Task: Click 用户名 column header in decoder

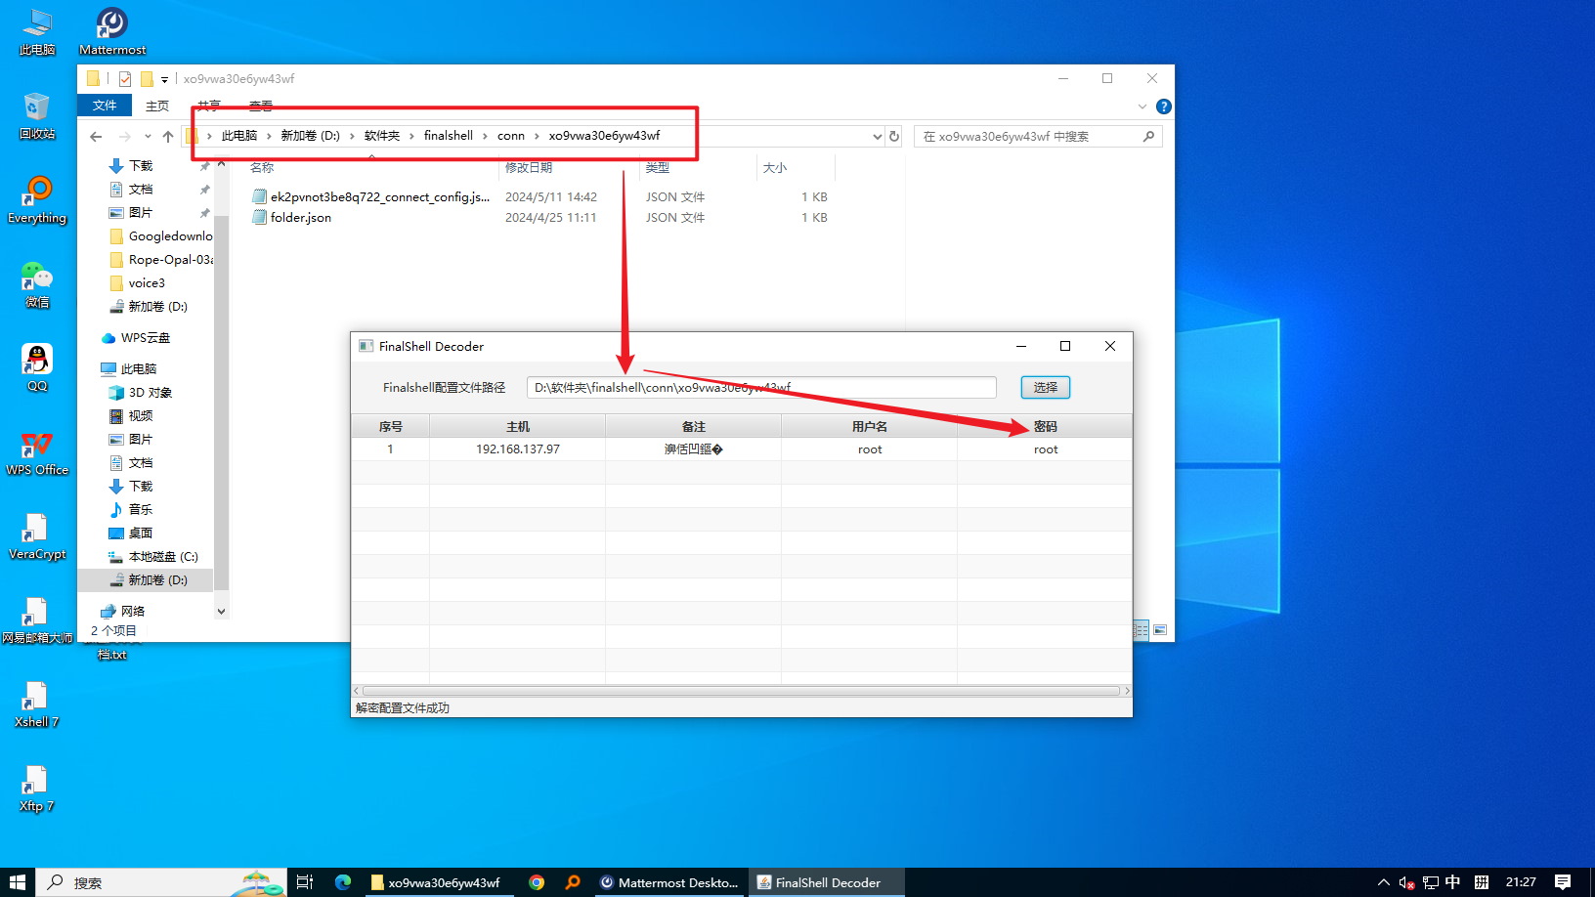Action: [x=869, y=426]
